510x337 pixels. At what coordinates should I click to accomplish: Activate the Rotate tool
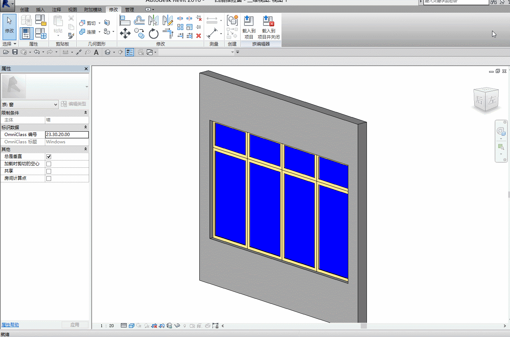click(154, 34)
